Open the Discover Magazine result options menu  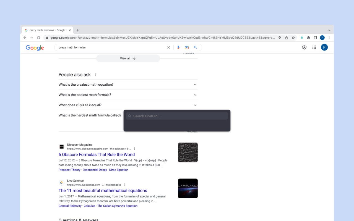coord(134,149)
